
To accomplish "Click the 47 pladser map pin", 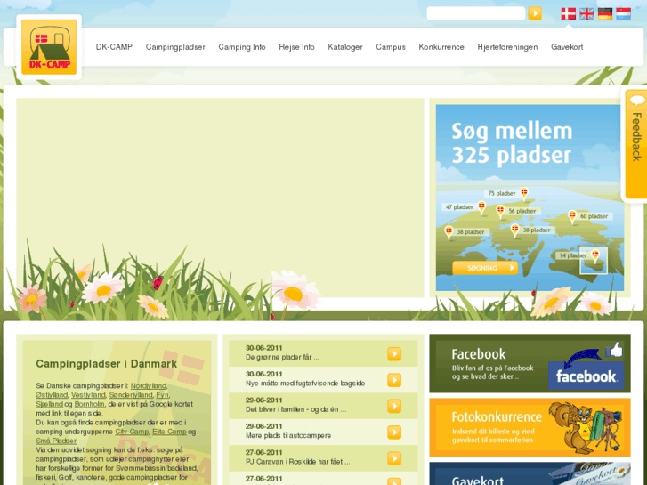I will (x=481, y=206).
